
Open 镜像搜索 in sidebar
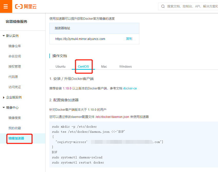(15, 118)
